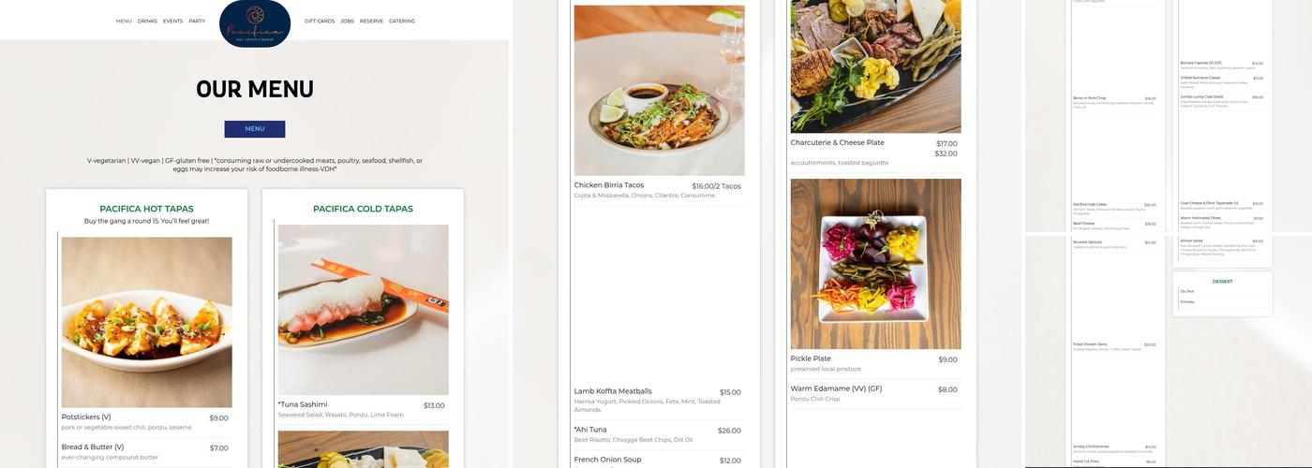Viewport: 1312px width, 468px height.
Task: Click the Pacifica logo in header
Action: coord(255,22)
